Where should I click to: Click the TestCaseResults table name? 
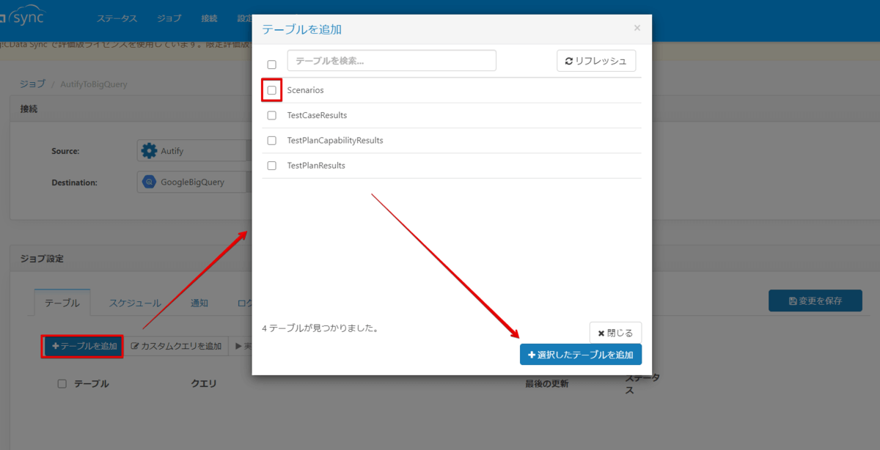[x=317, y=115]
